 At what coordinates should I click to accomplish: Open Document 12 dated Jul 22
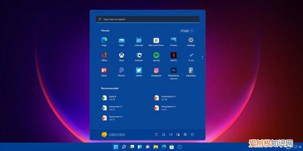[x=112, y=108]
